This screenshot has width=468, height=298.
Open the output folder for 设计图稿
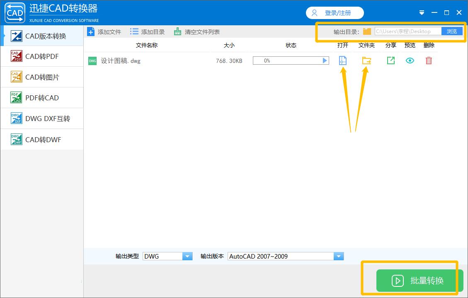coord(366,60)
